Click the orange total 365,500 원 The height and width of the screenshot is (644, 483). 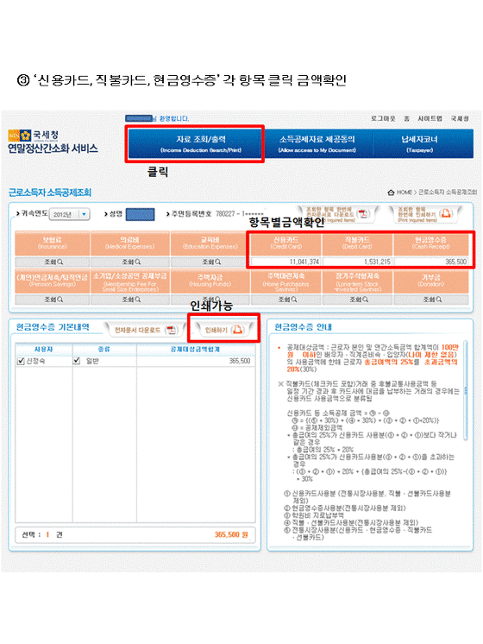pos(231,534)
